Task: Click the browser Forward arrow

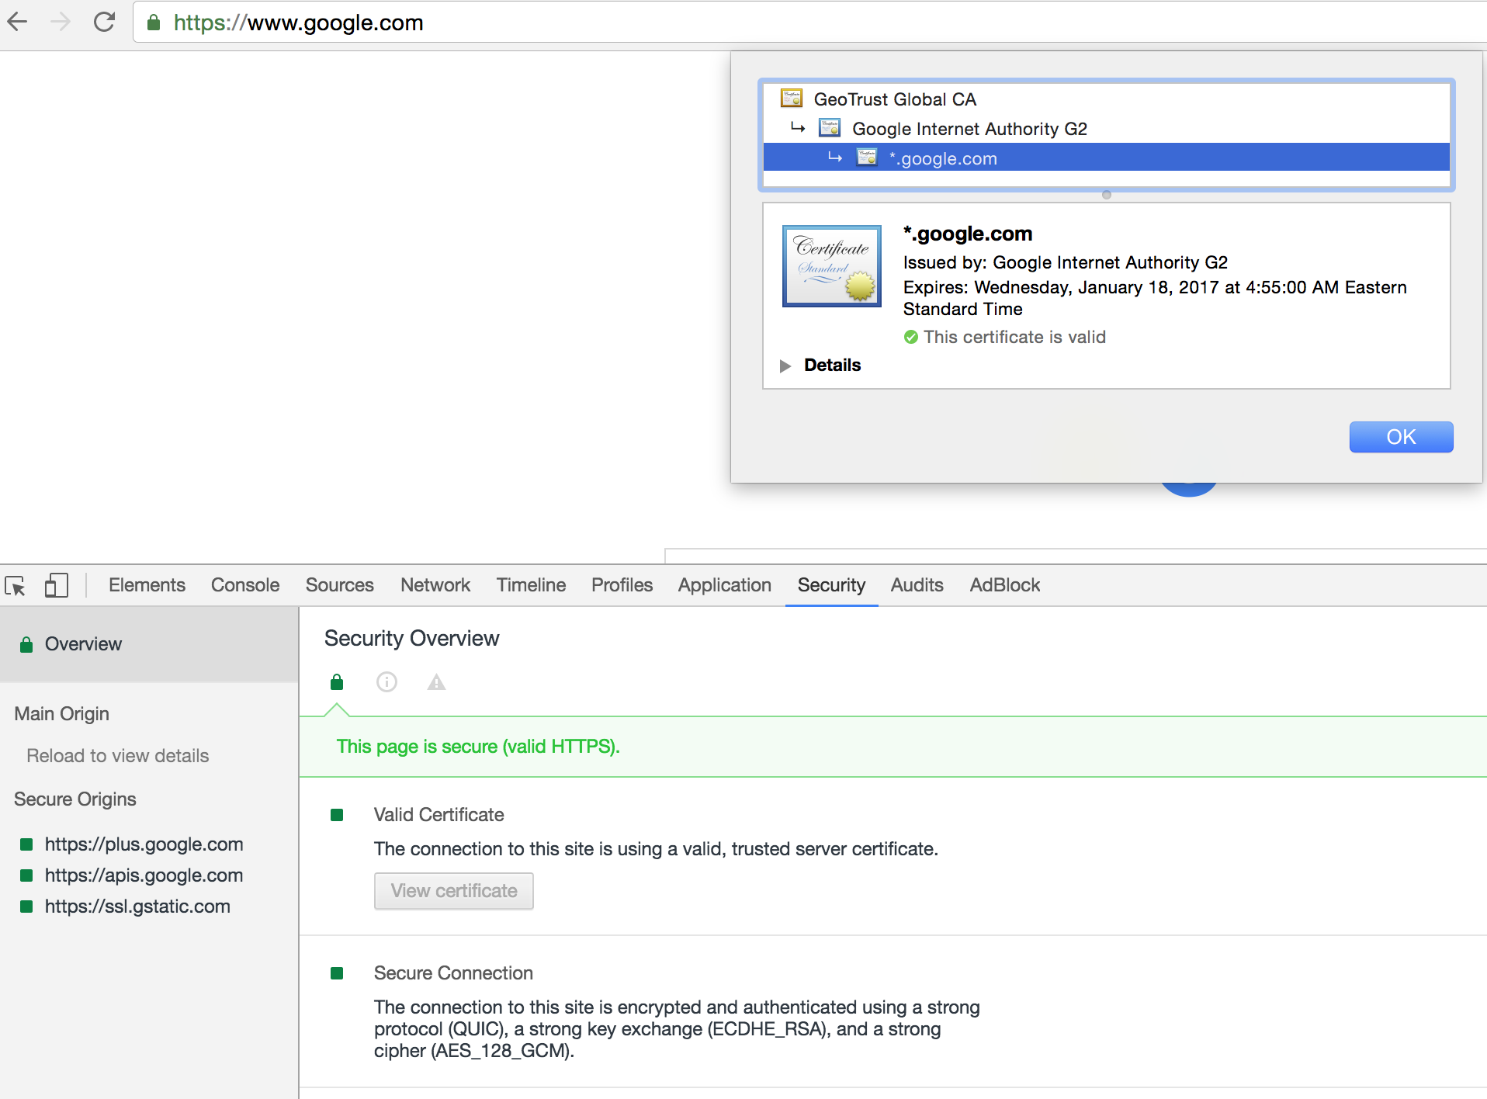Action: (61, 22)
